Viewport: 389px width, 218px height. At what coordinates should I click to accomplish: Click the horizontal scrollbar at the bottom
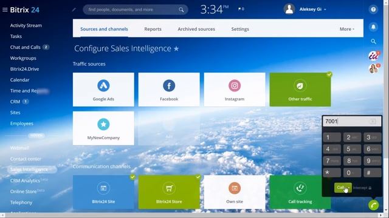click(191, 216)
